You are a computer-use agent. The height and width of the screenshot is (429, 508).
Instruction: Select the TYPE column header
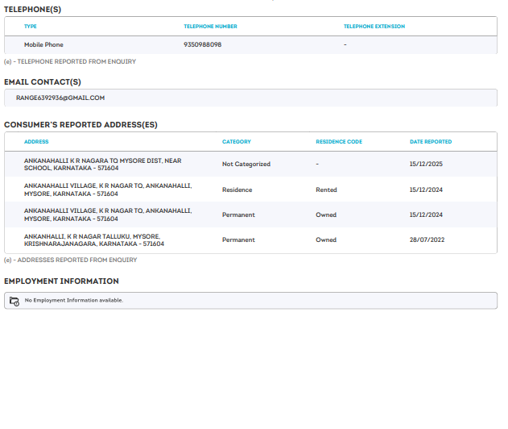31,27
